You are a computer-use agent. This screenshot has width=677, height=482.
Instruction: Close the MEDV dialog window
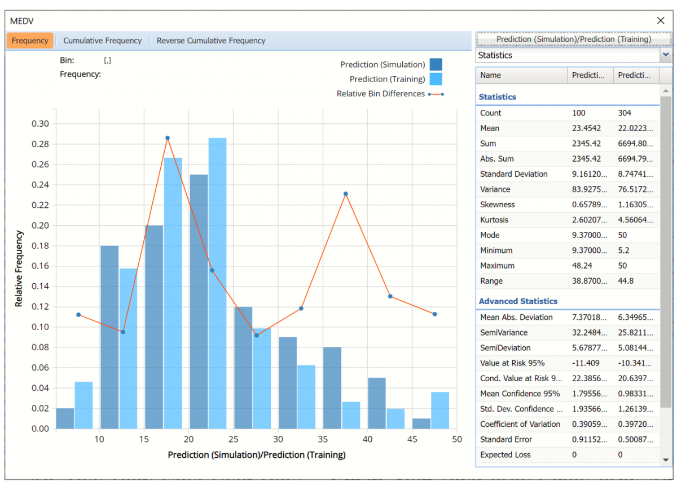(x=661, y=21)
